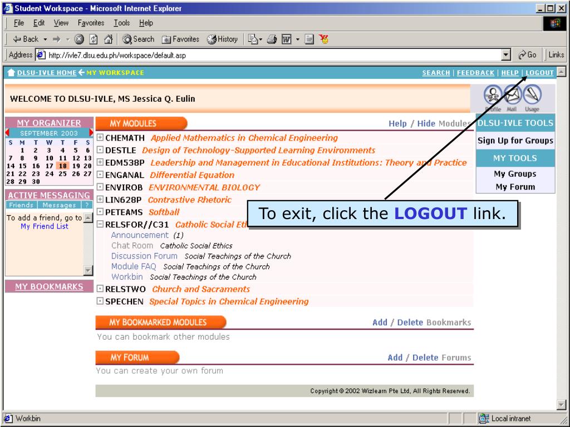Click Add bookmarks link
The height and width of the screenshot is (427, 570).
380,322
